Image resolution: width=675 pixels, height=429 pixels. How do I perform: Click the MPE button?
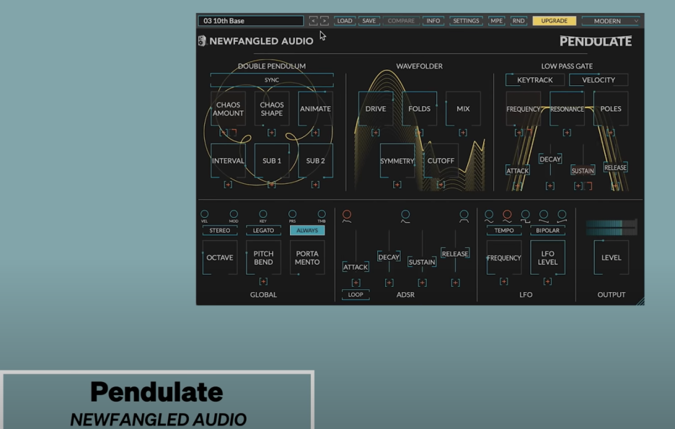(x=496, y=21)
